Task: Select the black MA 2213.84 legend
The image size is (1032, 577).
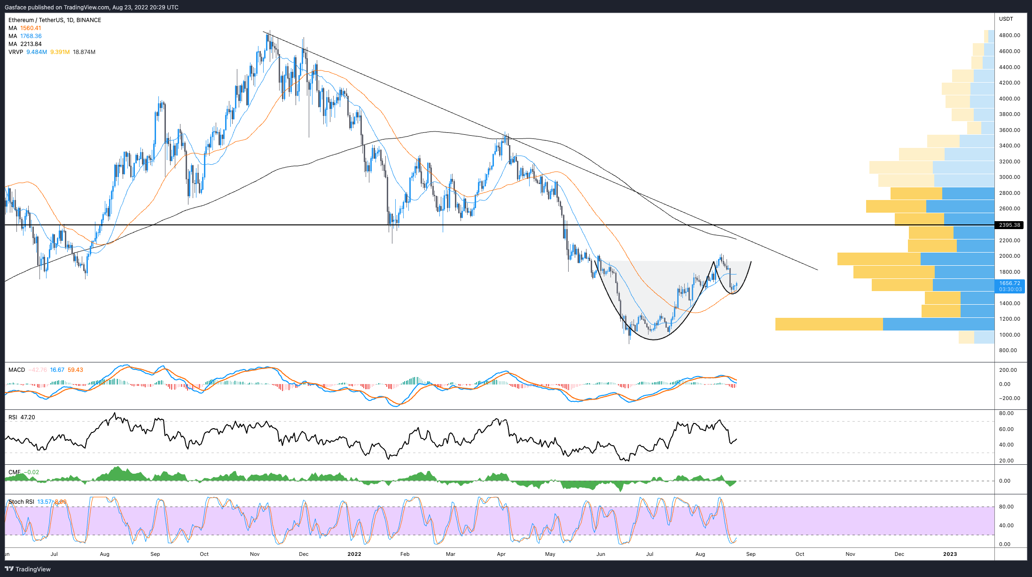Action: (25, 44)
